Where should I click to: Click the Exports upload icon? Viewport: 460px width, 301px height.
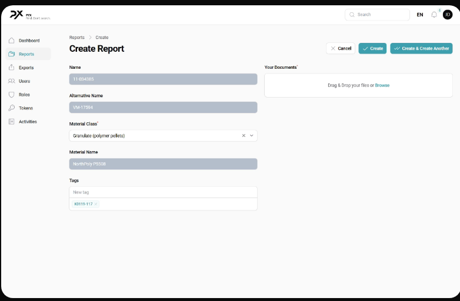point(11,68)
